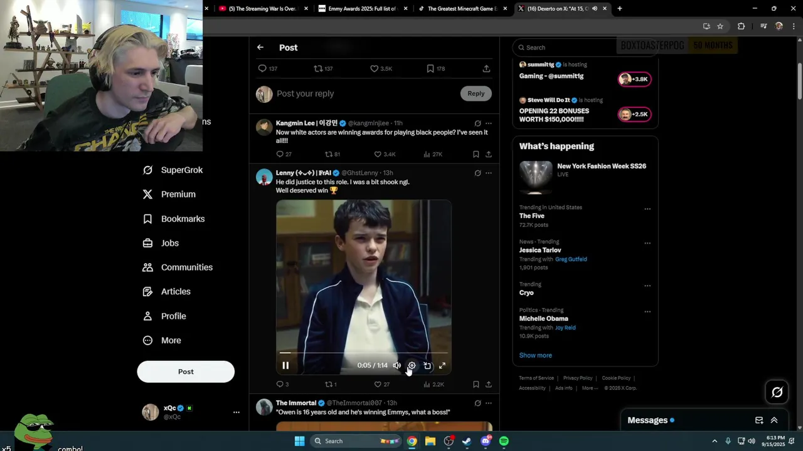View analytics 27K on Kangmin Lee's reply
Screen dimensions: 803x451
coord(433,154)
